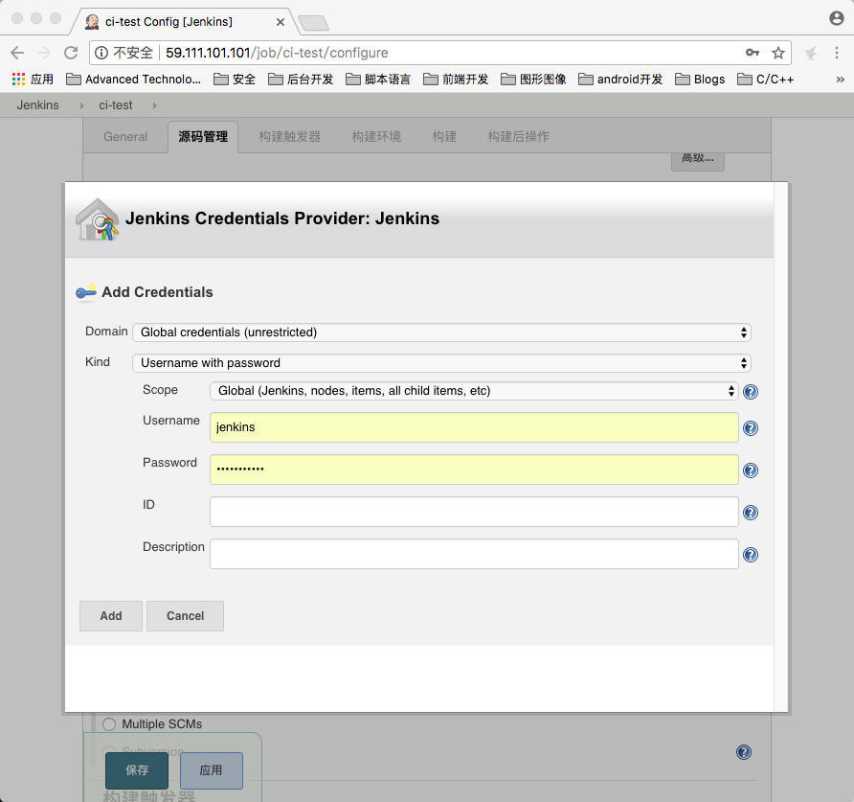Viewport: 854px width, 802px height.
Task: Switch to the 构建触发器 tab
Action: [x=290, y=137]
